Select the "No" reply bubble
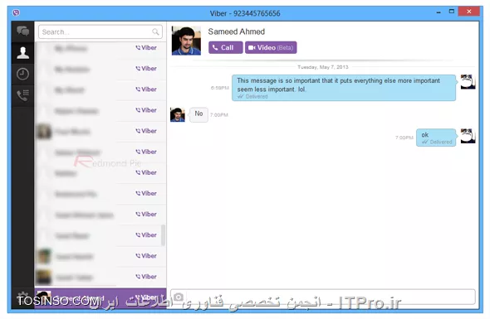Viewport: 490px width, 319px height. click(x=198, y=114)
